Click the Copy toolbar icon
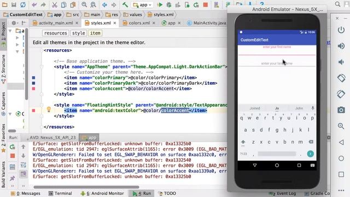The image size is (350, 197). [63, 4]
